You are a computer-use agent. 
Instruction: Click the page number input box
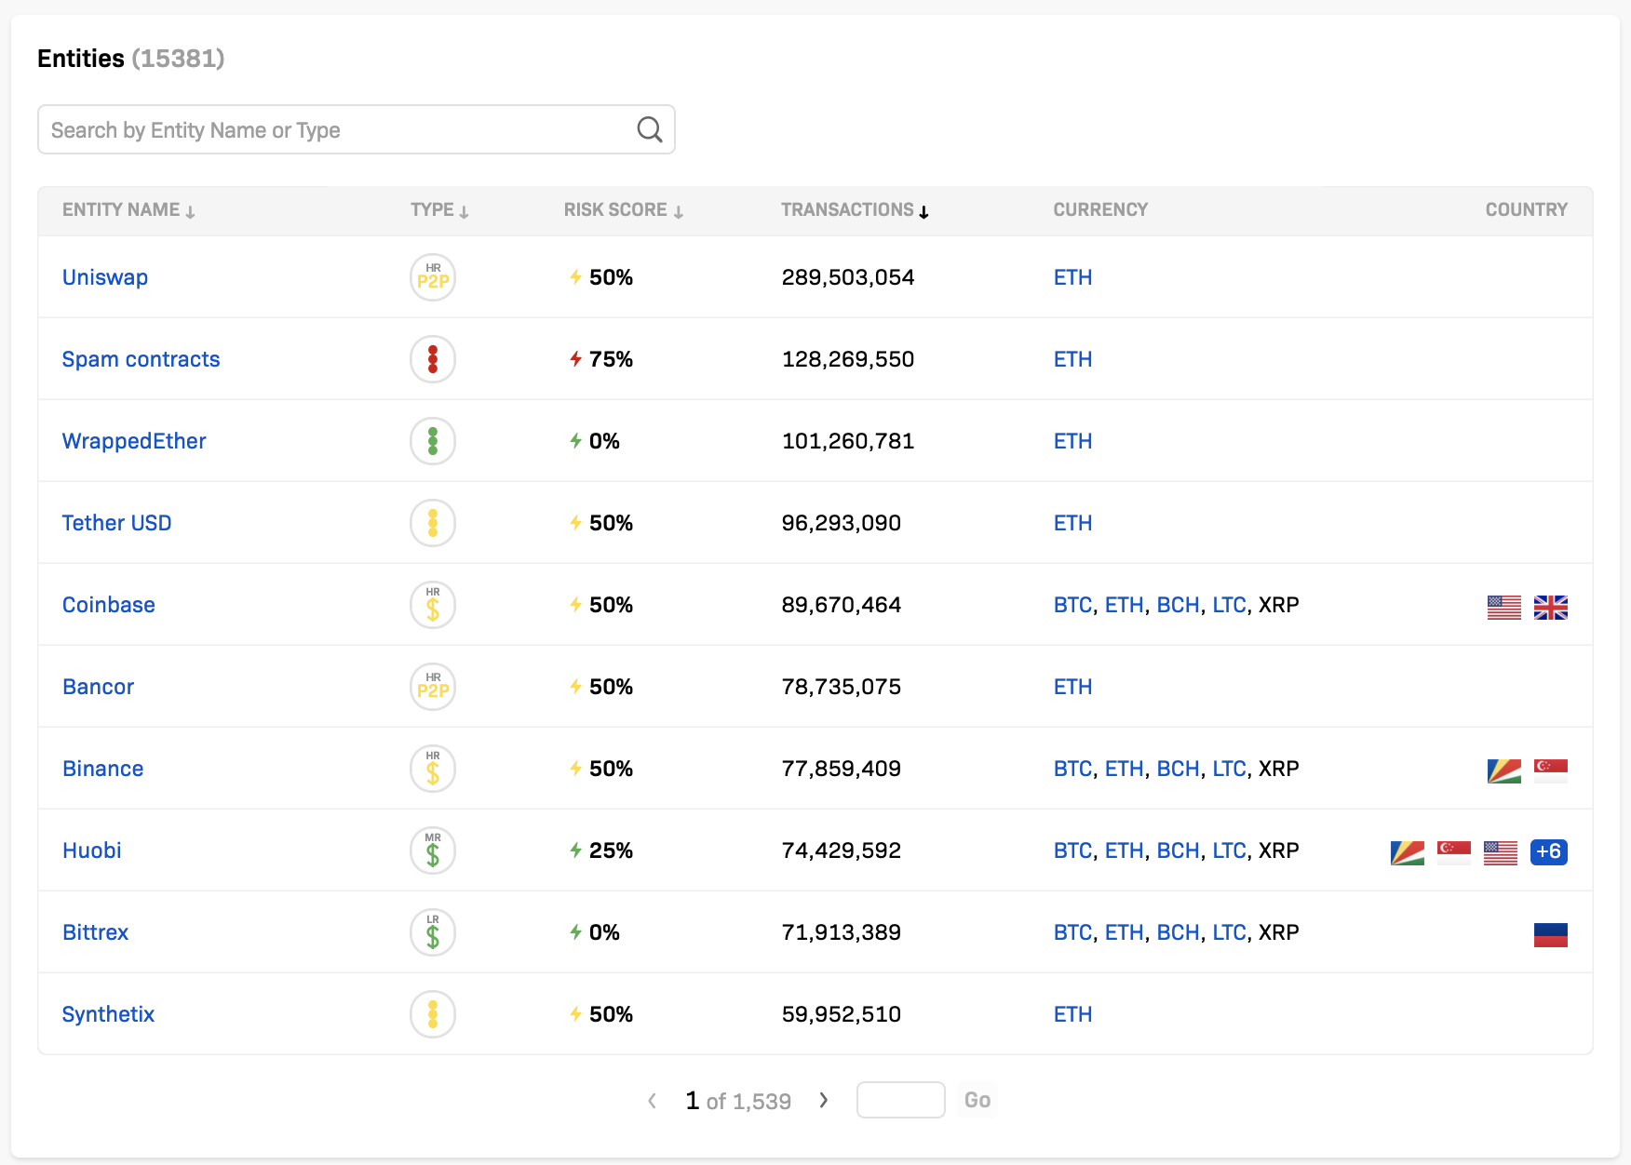(900, 1100)
